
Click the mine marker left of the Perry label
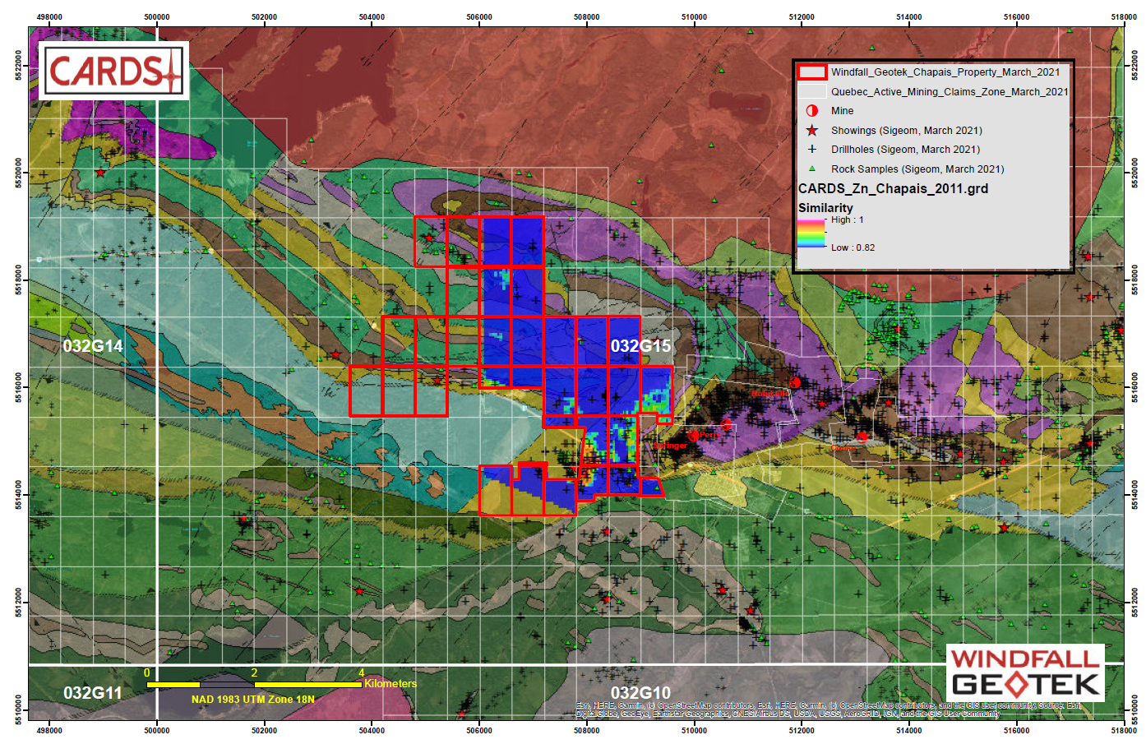click(x=693, y=435)
